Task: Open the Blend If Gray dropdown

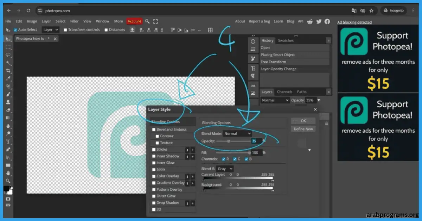Action: 225,169
